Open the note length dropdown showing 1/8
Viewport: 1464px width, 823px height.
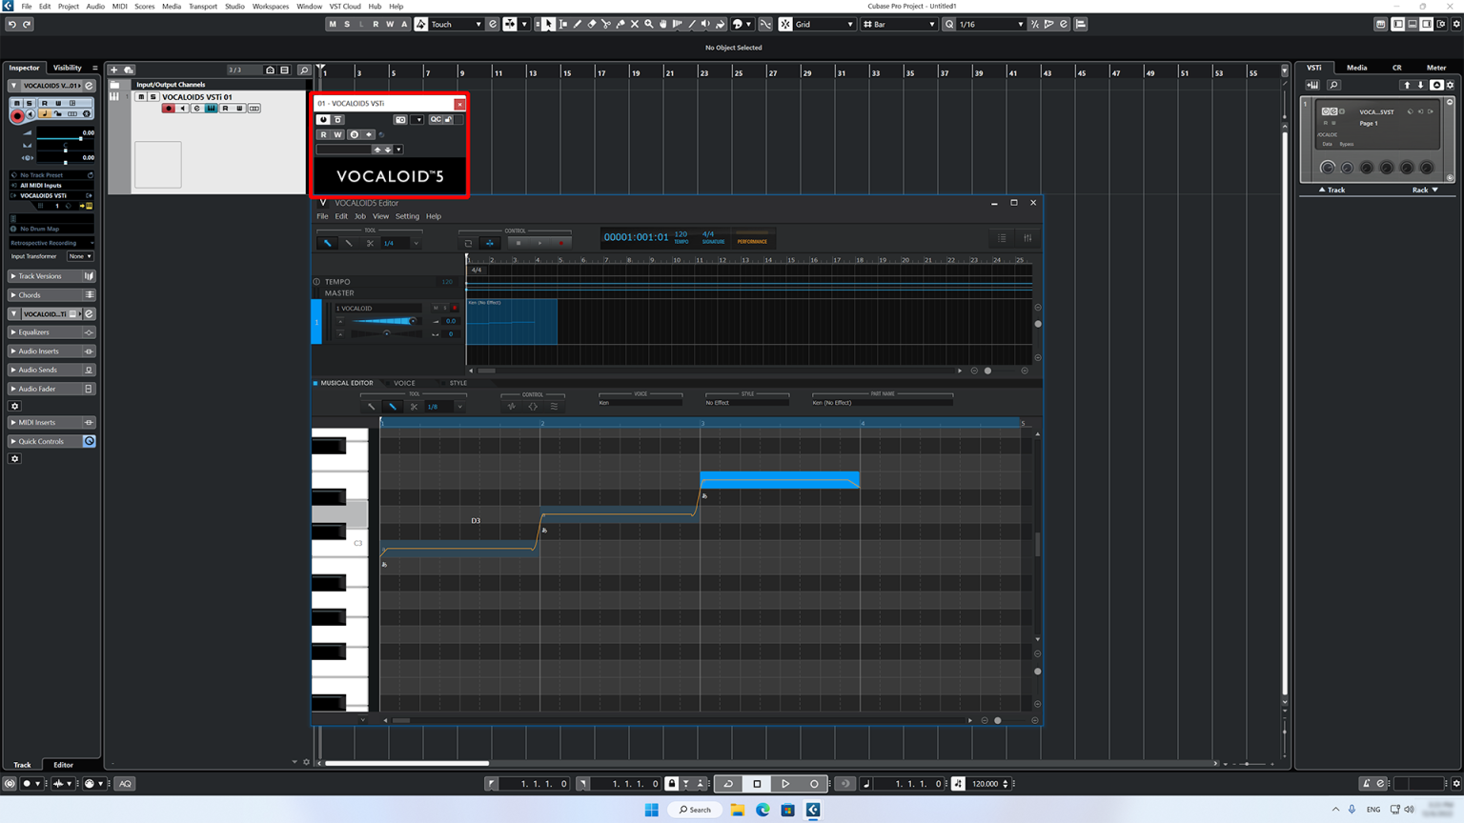tap(442, 407)
